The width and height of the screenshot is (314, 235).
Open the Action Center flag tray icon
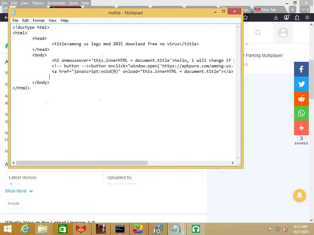click(270, 229)
